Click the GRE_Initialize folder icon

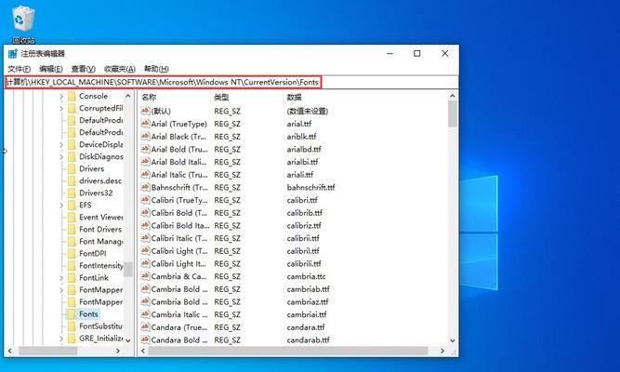pos(72,339)
